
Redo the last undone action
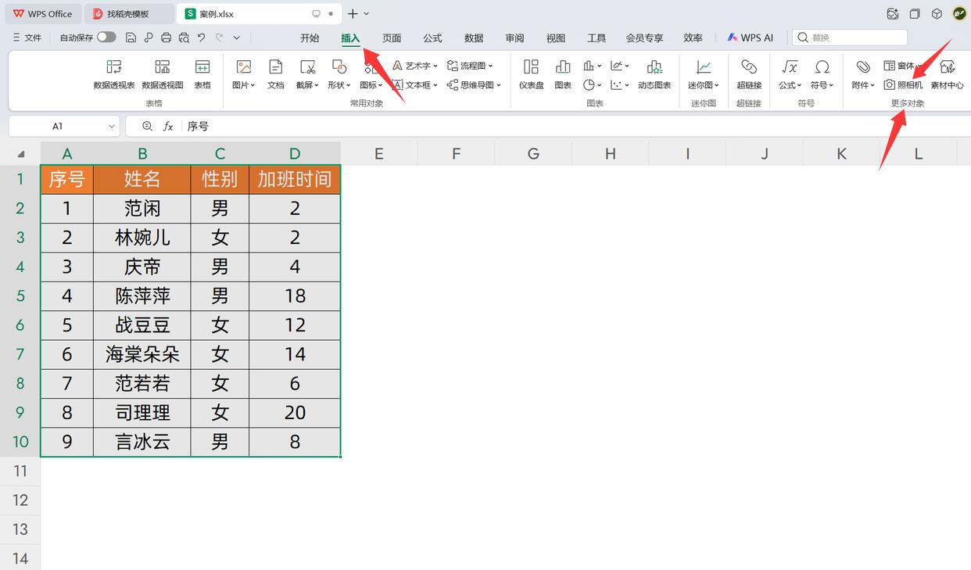(x=219, y=38)
